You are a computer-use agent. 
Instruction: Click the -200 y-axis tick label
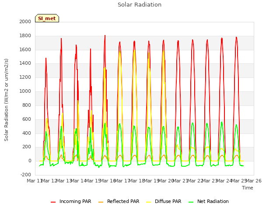tap(26, 175)
